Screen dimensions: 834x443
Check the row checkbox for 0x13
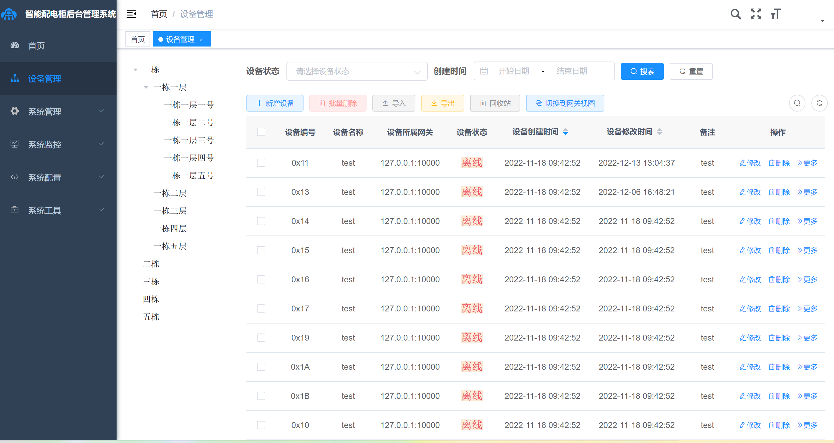click(x=261, y=192)
